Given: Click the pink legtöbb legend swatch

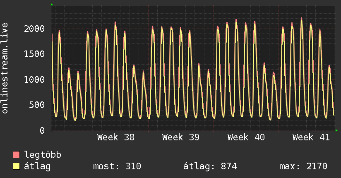Looking at the screenshot, I should [16, 154].
